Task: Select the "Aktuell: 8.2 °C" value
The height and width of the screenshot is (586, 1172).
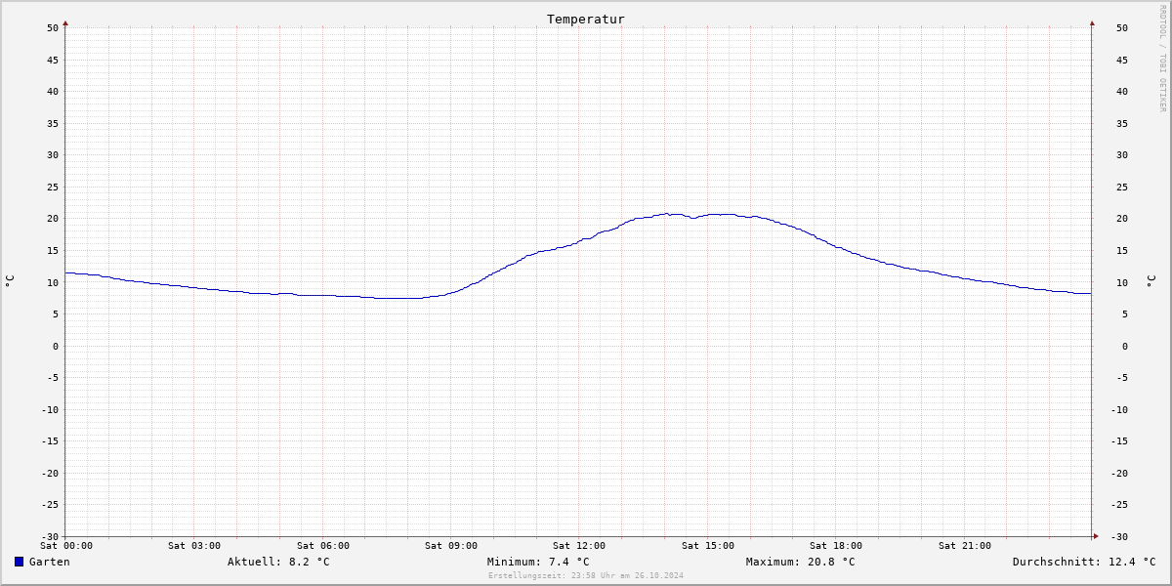Action: pyautogui.click(x=278, y=562)
